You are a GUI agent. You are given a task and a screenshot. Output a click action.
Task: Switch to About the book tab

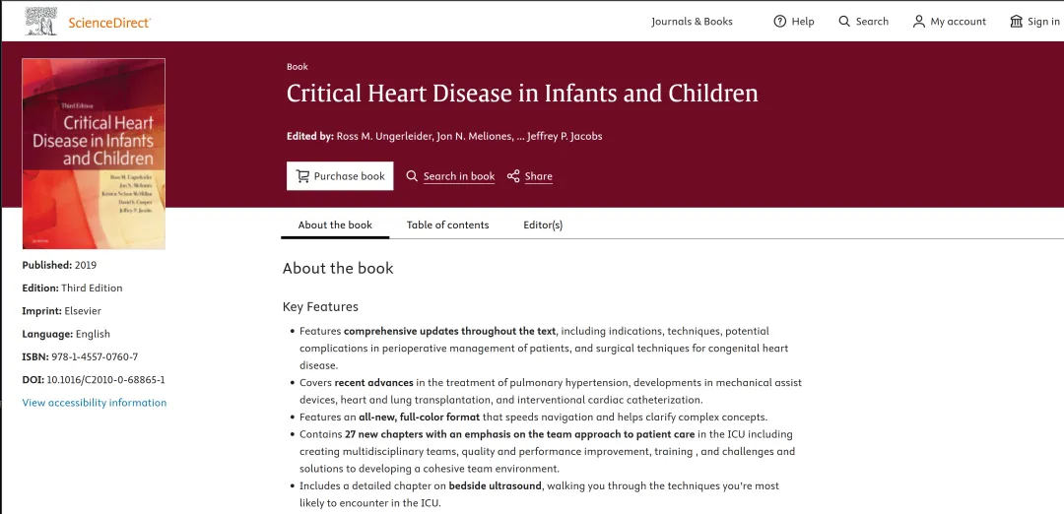335,225
